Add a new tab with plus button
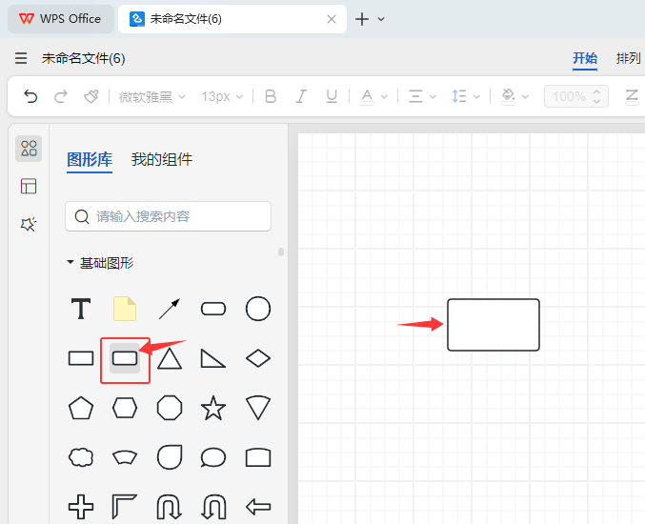The width and height of the screenshot is (645, 524). pyautogui.click(x=362, y=19)
